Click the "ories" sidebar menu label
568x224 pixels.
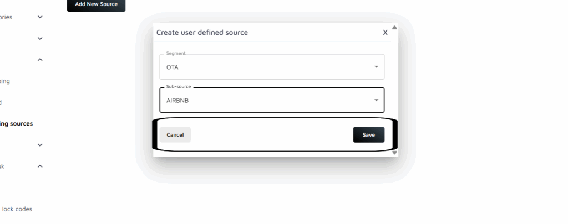pyautogui.click(x=6, y=17)
